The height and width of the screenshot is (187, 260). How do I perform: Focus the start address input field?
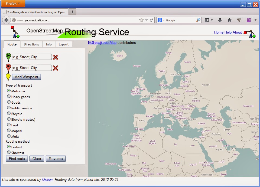point(32,57)
